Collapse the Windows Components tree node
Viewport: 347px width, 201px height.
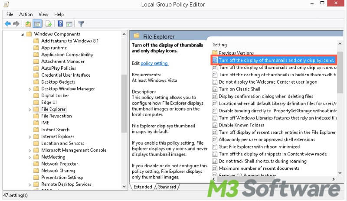pyautogui.click(x=22, y=34)
